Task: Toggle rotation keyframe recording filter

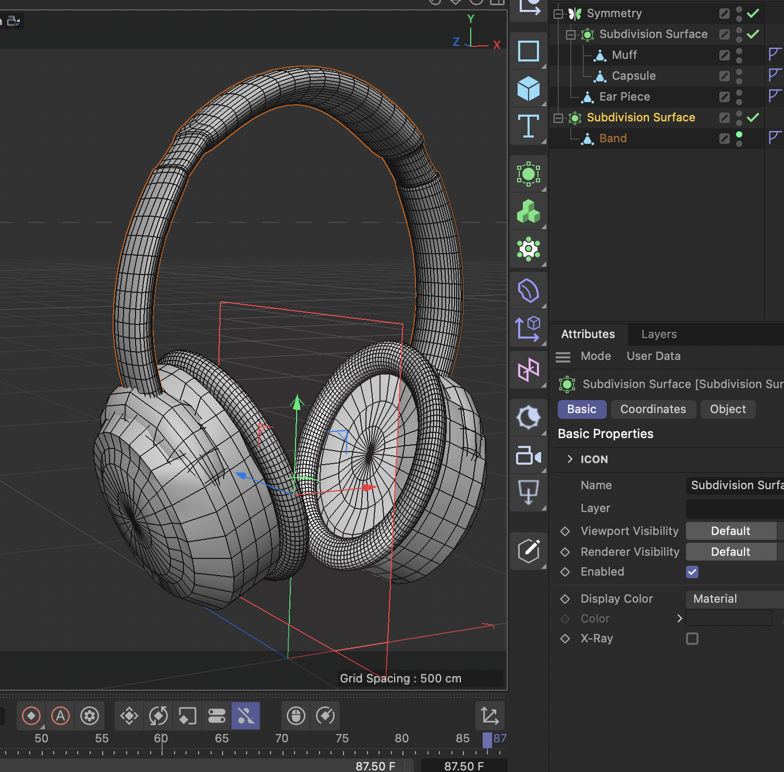Action: [x=158, y=716]
